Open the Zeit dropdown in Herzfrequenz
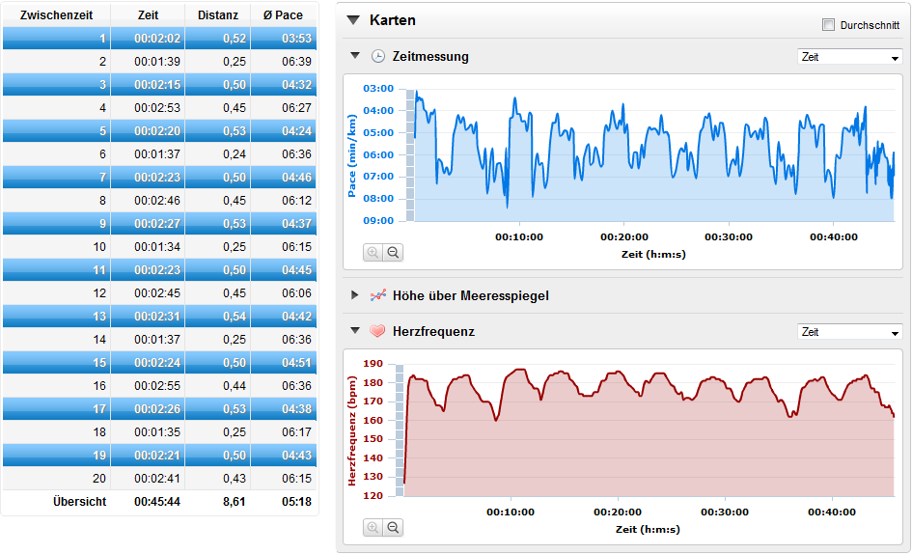The height and width of the screenshot is (554, 912). (x=849, y=332)
